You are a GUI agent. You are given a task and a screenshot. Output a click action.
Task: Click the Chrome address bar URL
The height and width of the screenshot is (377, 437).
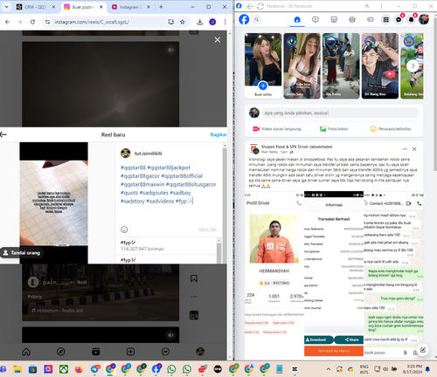point(92,22)
